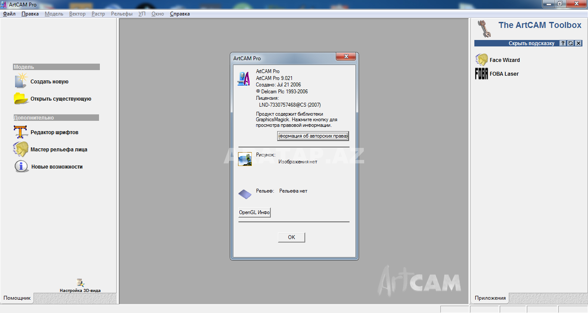Close the ArtCAM Pro about dialog
Image resolution: width=588 pixels, height=313 pixels.
tap(346, 57)
